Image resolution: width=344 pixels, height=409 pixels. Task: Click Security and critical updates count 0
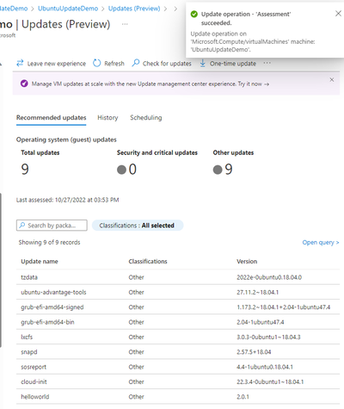tap(132, 169)
